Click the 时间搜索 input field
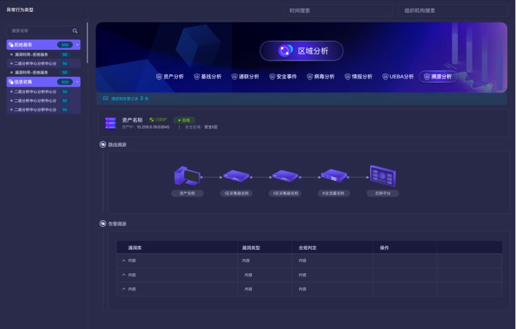 pos(338,11)
